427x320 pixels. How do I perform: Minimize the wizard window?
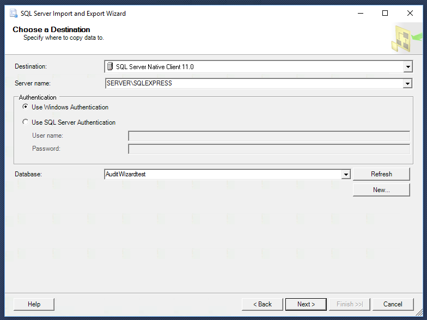click(361, 13)
